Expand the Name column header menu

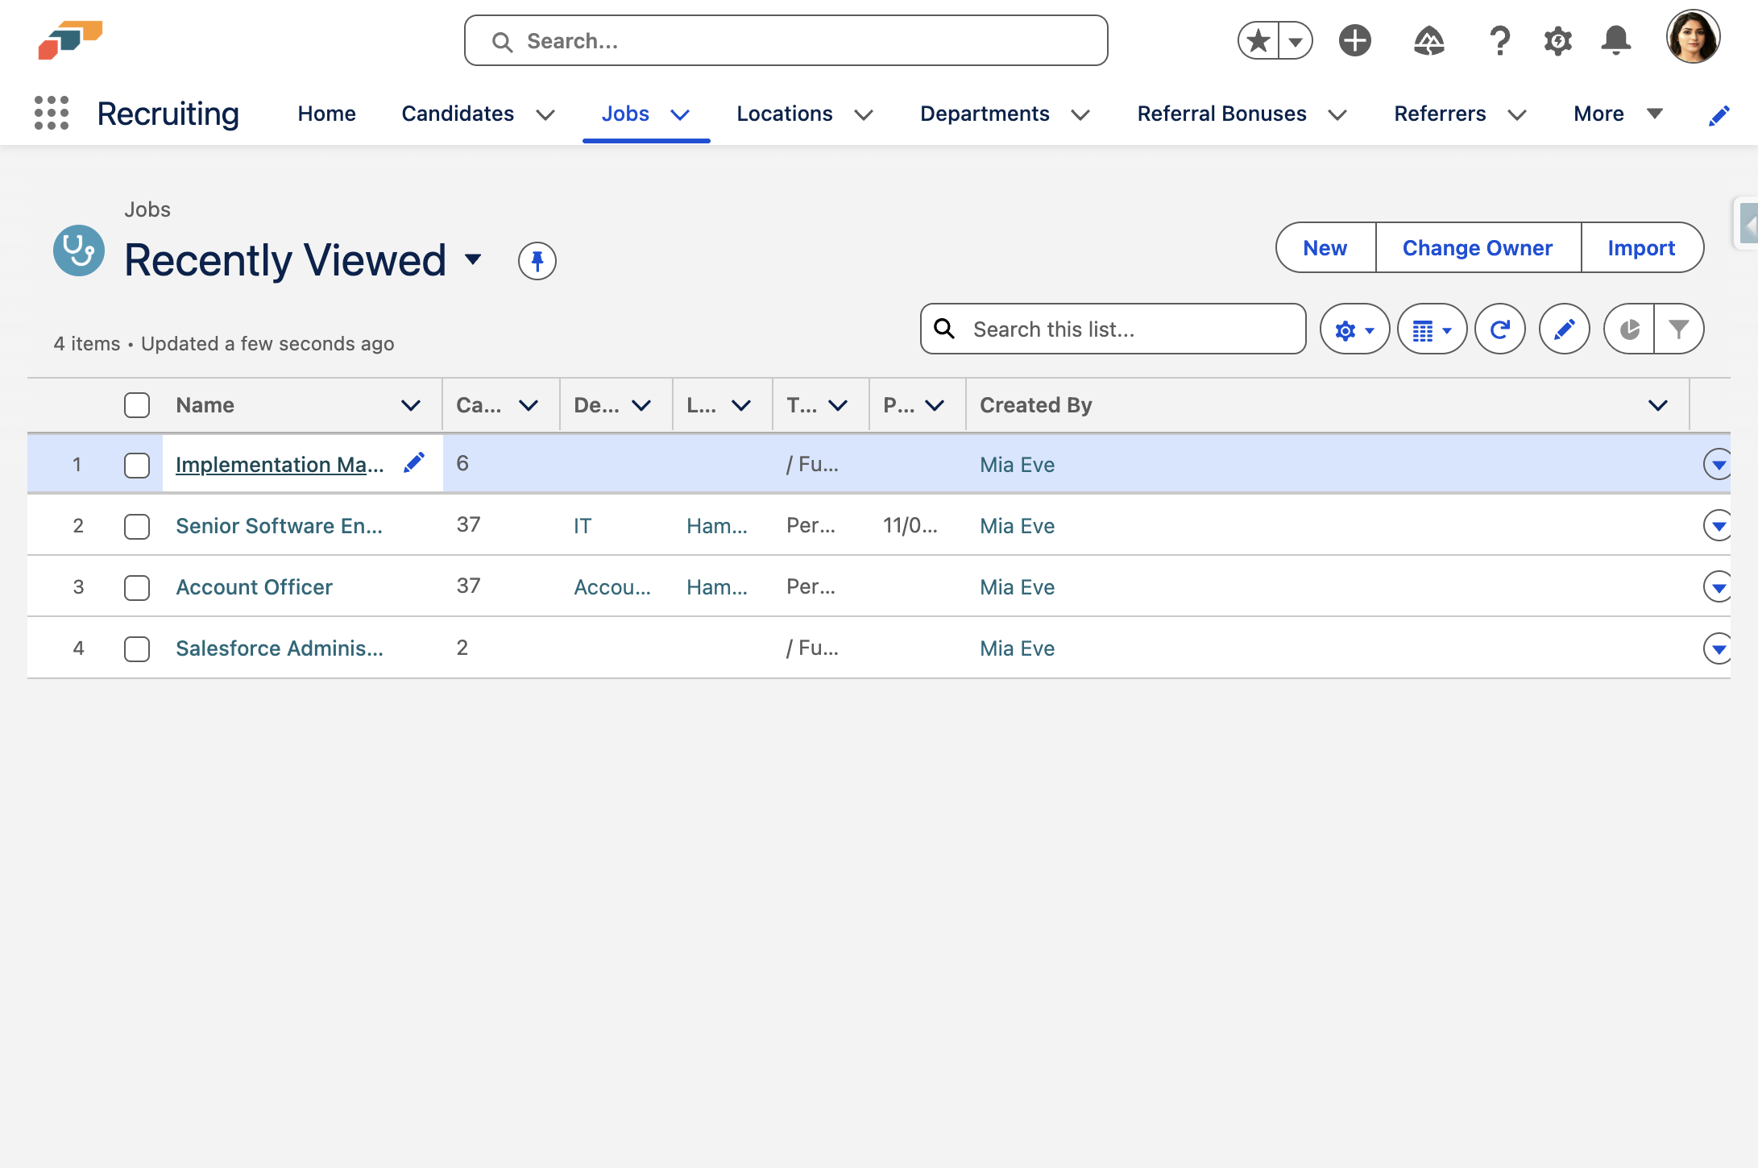[x=411, y=405]
